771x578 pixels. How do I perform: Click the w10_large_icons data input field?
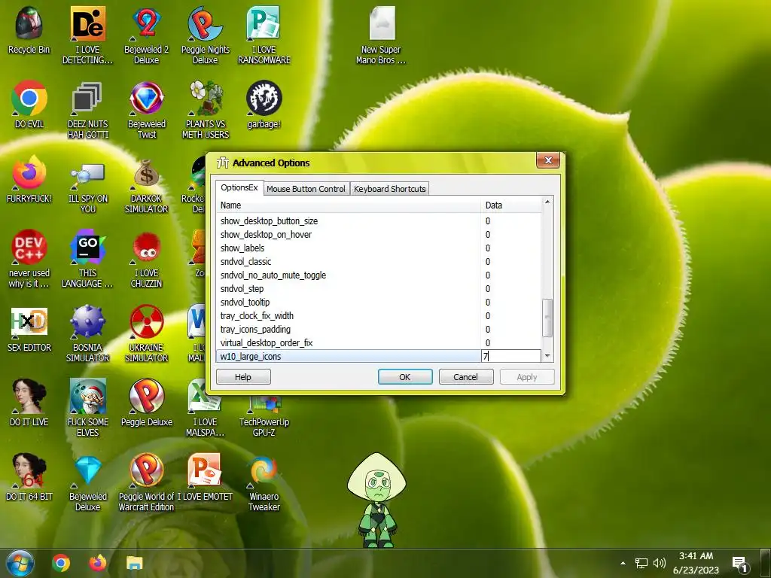pos(511,356)
